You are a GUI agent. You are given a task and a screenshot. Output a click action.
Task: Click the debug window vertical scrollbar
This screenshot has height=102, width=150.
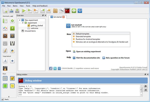pos(141,90)
